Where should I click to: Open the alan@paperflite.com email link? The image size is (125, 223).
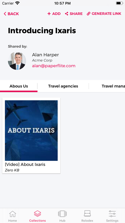54,66
